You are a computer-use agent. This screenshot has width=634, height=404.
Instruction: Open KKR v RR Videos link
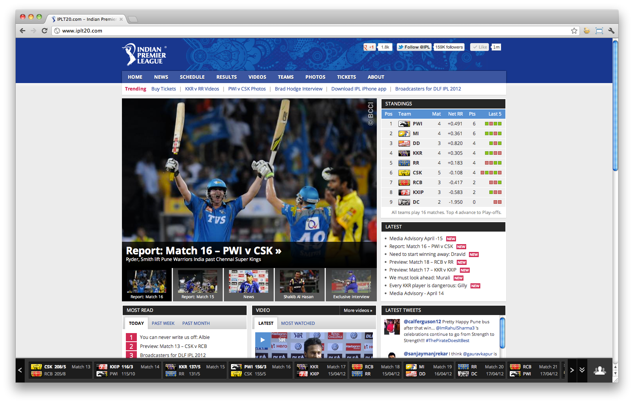click(202, 89)
